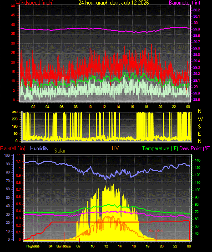Click the 45 value on the windspeed axis
The width and height of the screenshot is (212, 252).
click(13, 15)
